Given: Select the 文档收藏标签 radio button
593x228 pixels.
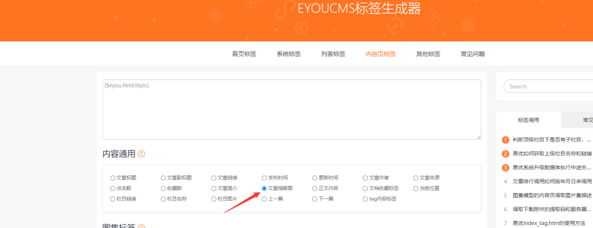Looking at the screenshot, I should tap(365, 188).
